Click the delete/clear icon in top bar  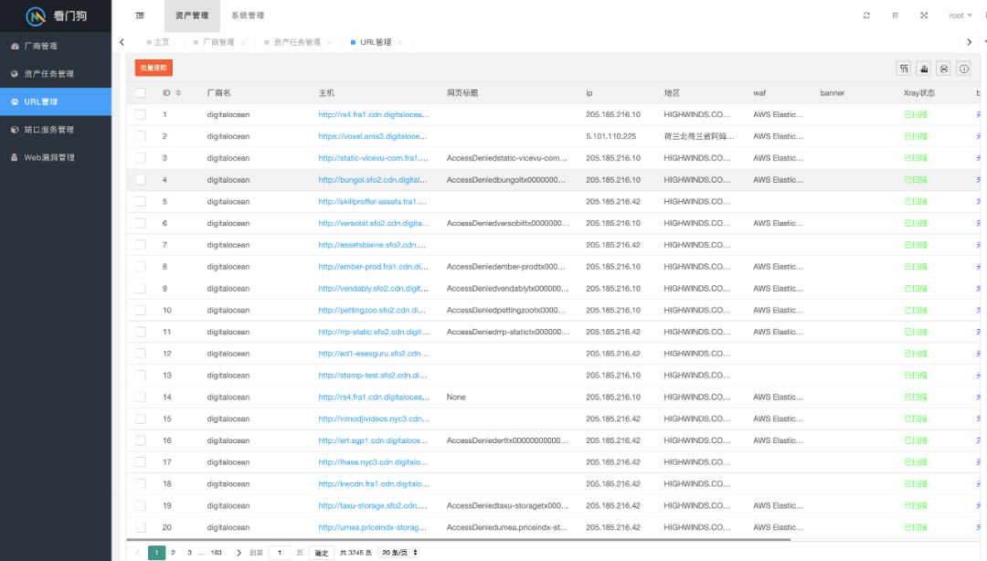point(895,16)
